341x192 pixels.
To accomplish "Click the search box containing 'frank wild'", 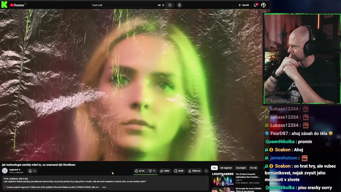I will tap(124, 5).
